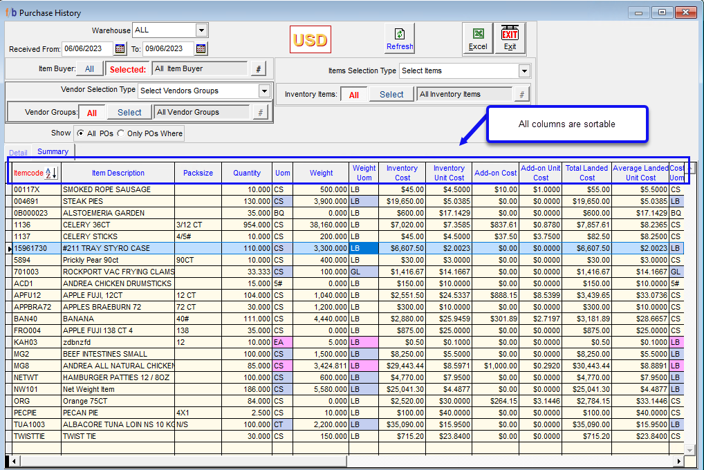Click Select button for Vendor Groups
This screenshot has height=470, width=704.
pos(129,113)
